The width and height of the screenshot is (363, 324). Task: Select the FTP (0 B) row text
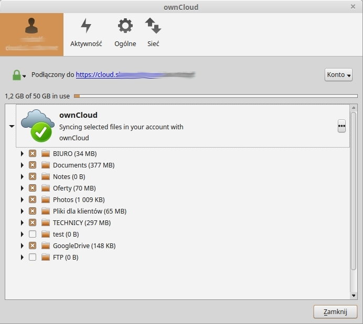point(66,257)
